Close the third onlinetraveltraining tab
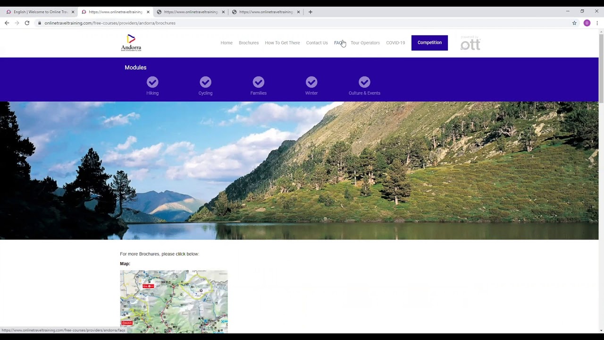The width and height of the screenshot is (604, 340). point(223,12)
